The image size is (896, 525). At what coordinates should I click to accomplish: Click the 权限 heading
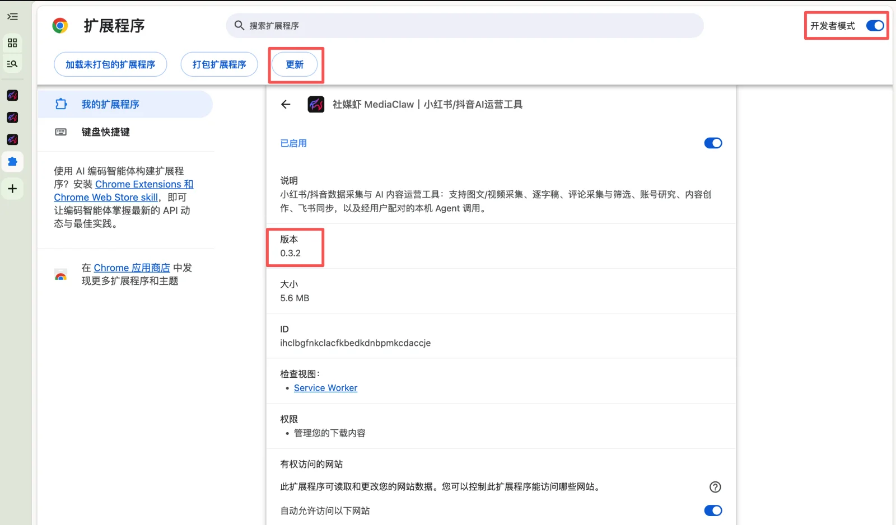[289, 419]
